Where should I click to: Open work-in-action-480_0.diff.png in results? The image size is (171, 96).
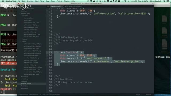[33, 72]
